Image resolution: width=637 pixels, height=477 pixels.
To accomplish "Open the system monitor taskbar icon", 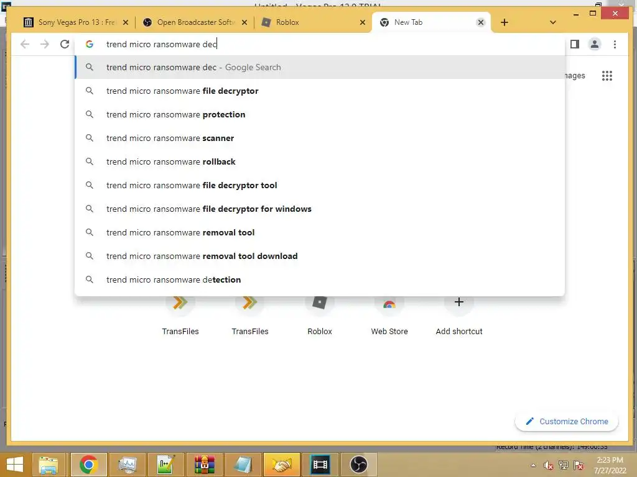I will pyautogui.click(x=127, y=465).
